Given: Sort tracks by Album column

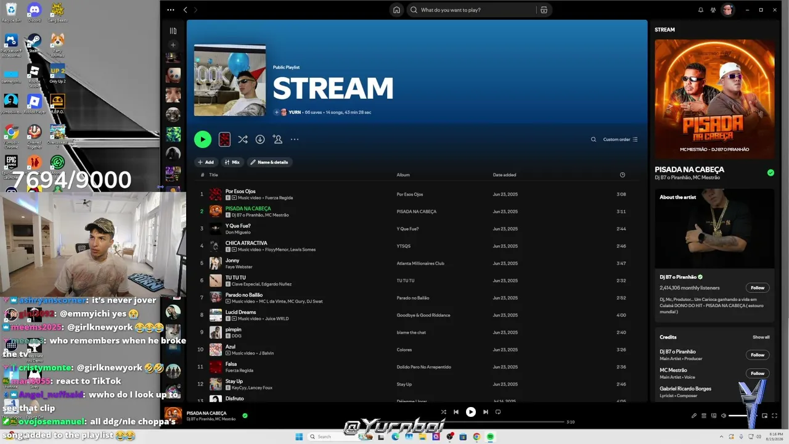Looking at the screenshot, I should coord(403,175).
